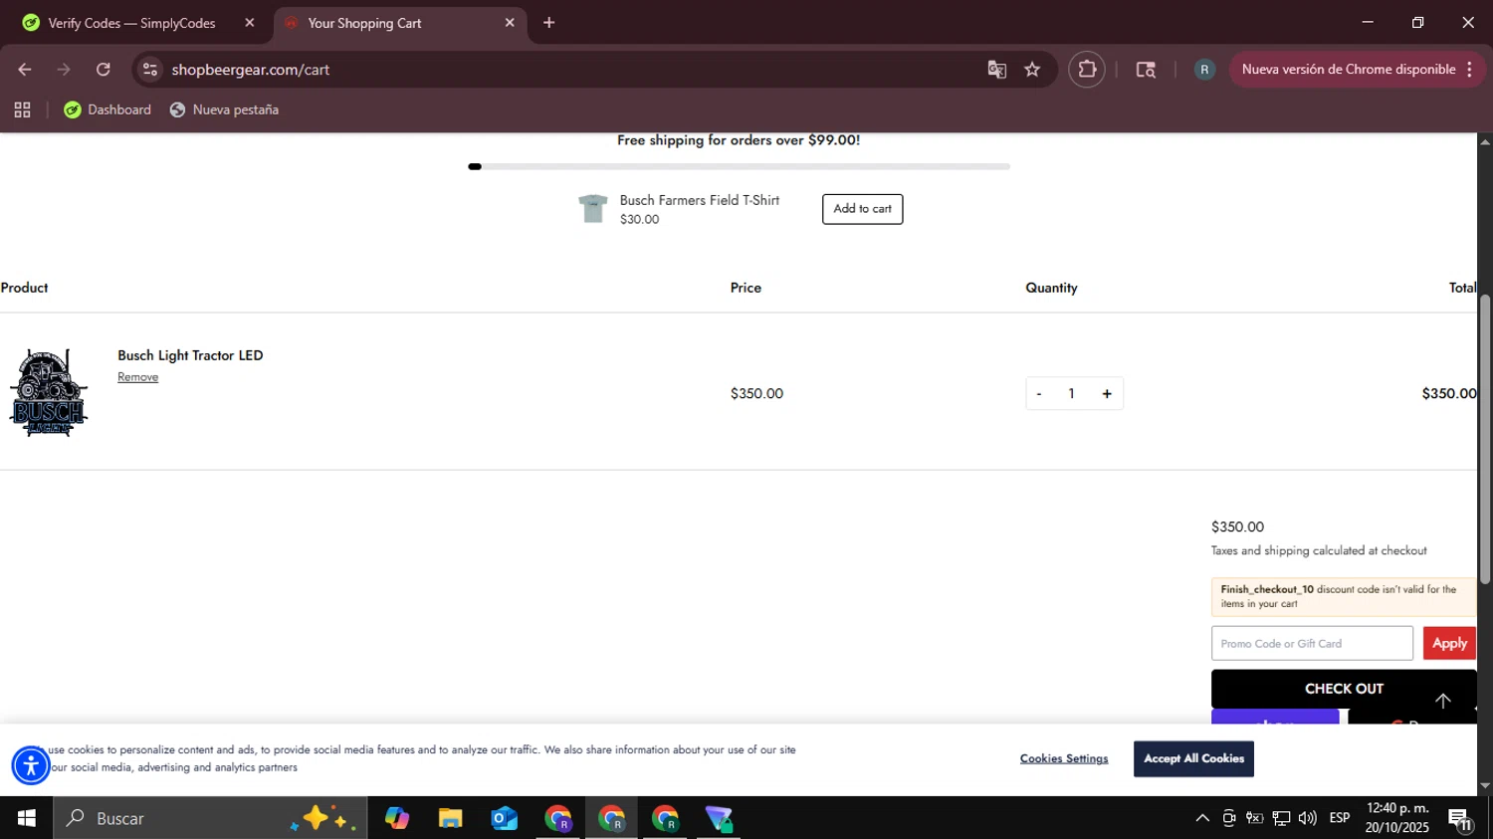
Task: Click the Quantity column header
Action: pyautogui.click(x=1051, y=288)
